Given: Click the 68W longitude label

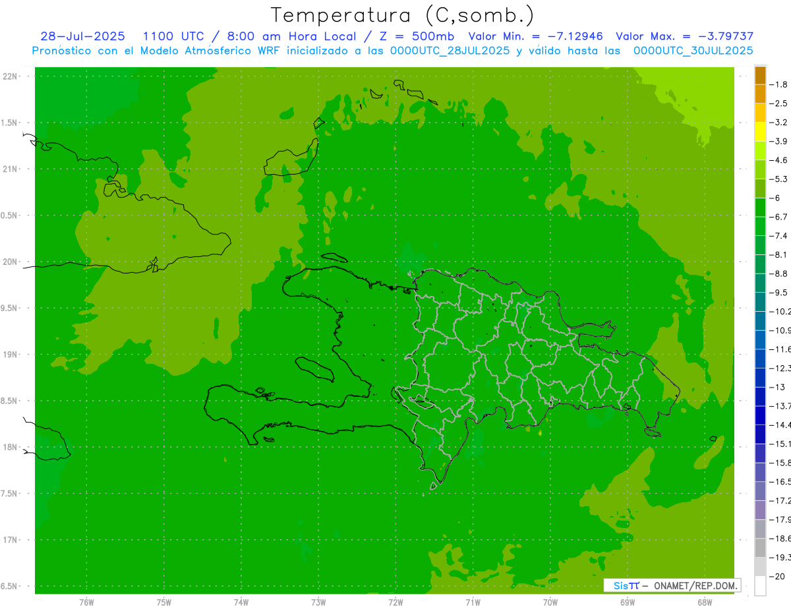Looking at the screenshot, I should pos(705,602).
